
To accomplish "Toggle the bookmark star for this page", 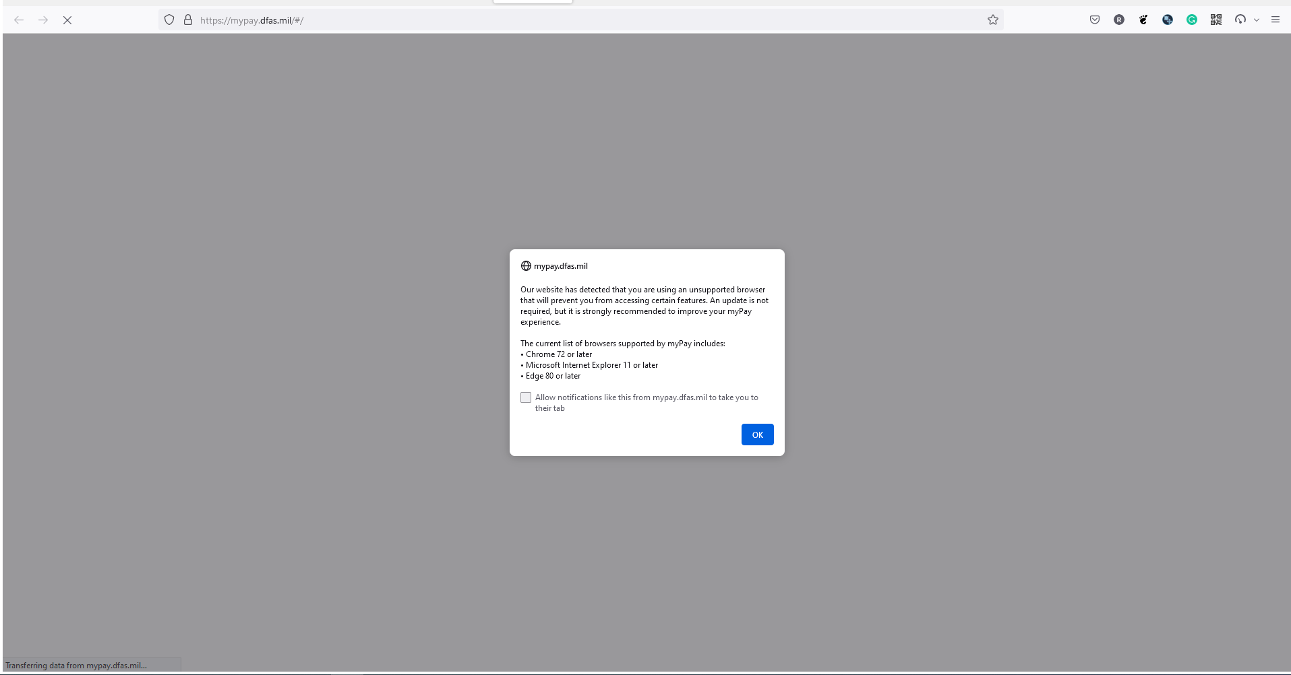I will click(x=992, y=20).
